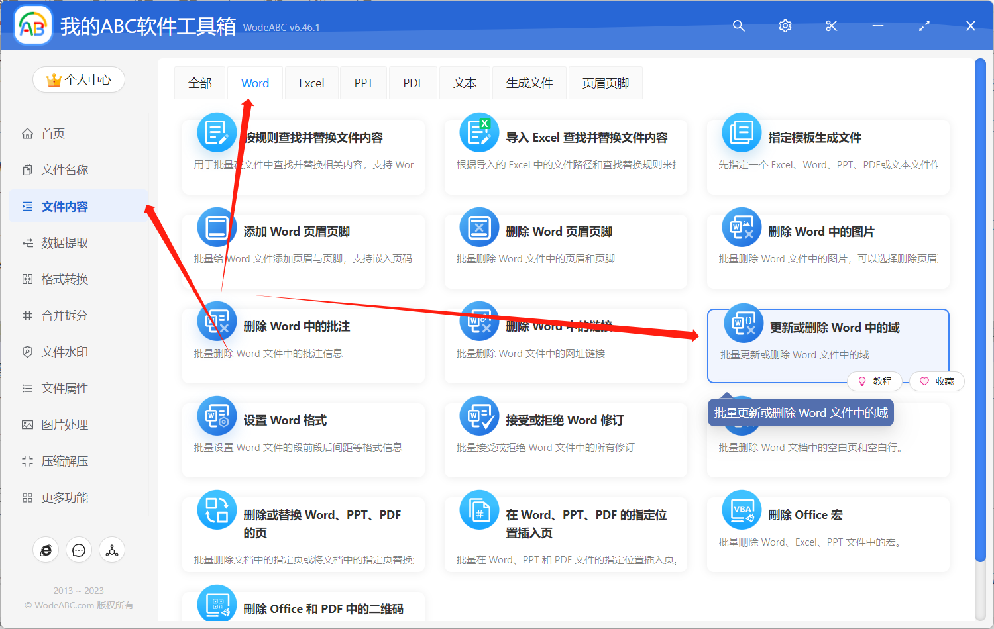The height and width of the screenshot is (629, 994).
Task: Open 接受或拒绝 Word 修订 tool
Action: click(565, 439)
